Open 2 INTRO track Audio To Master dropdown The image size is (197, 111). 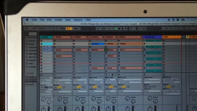click(62, 92)
